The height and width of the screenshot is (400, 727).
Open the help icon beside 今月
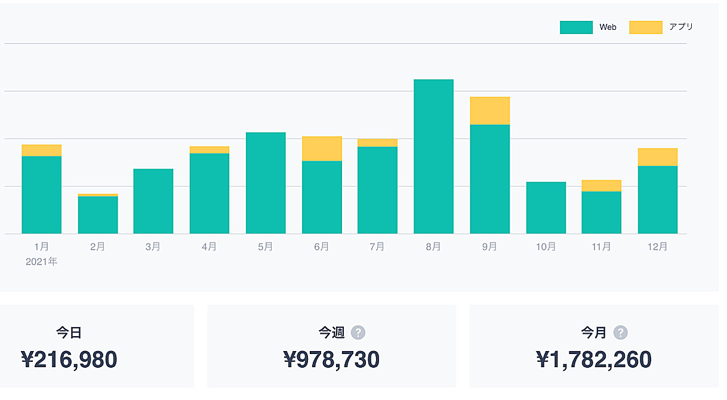[621, 333]
